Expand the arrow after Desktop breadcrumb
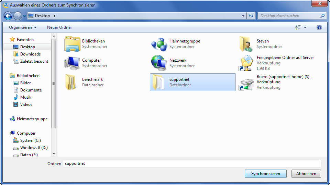This screenshot has width=330, height=185. point(55,16)
